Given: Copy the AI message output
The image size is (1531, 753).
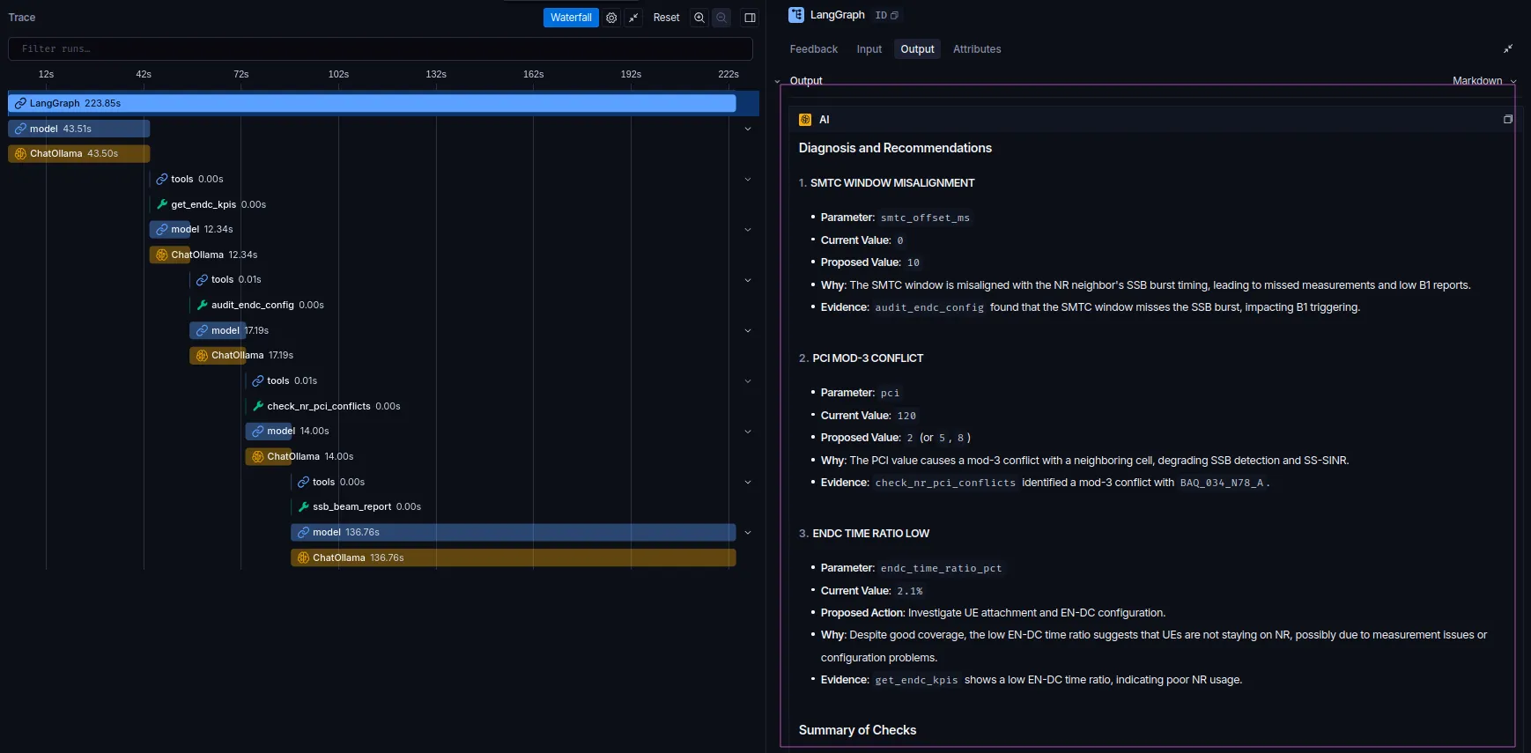Looking at the screenshot, I should point(1508,119).
